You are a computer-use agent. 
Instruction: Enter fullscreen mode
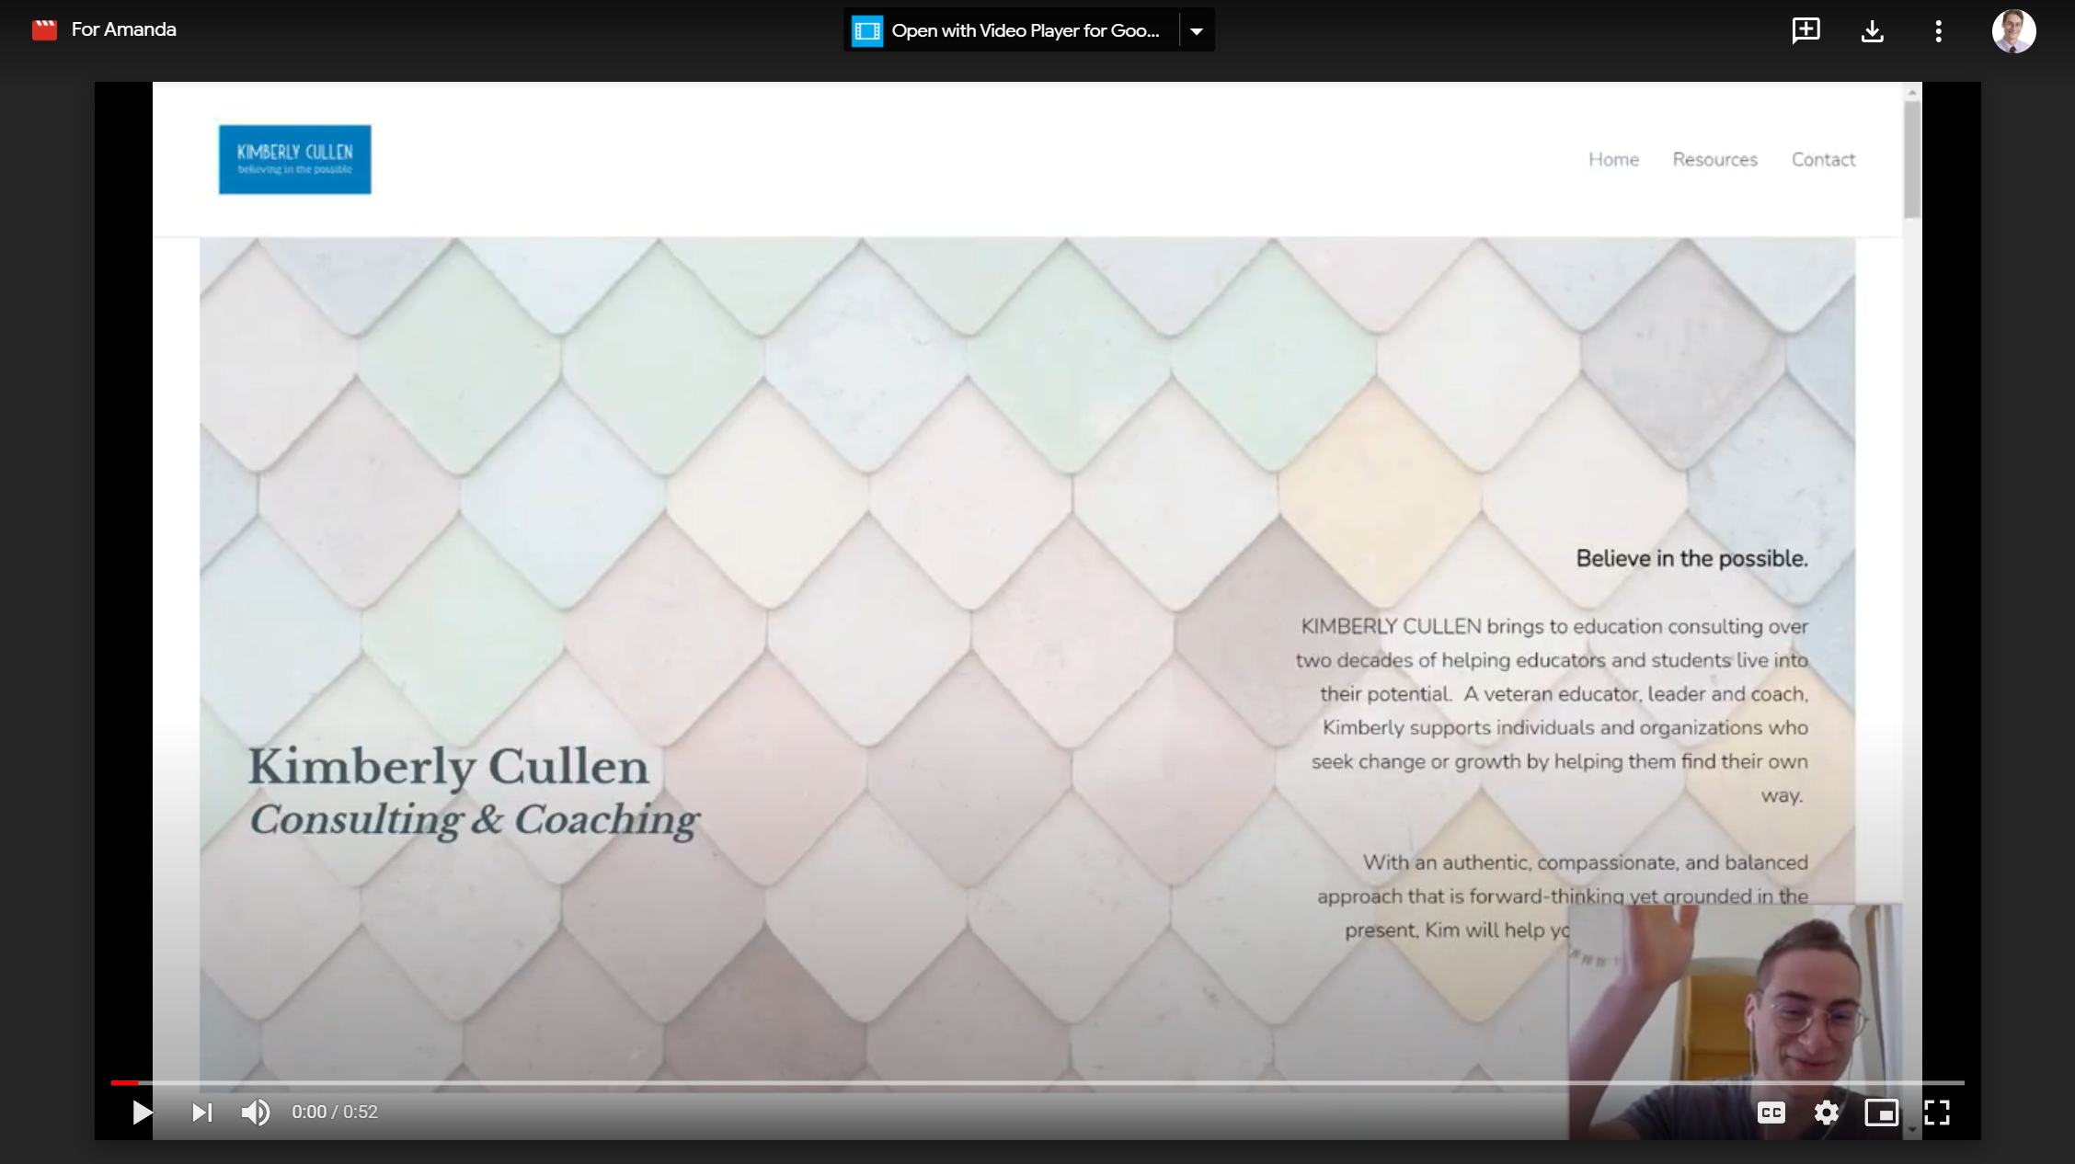(x=1937, y=1113)
